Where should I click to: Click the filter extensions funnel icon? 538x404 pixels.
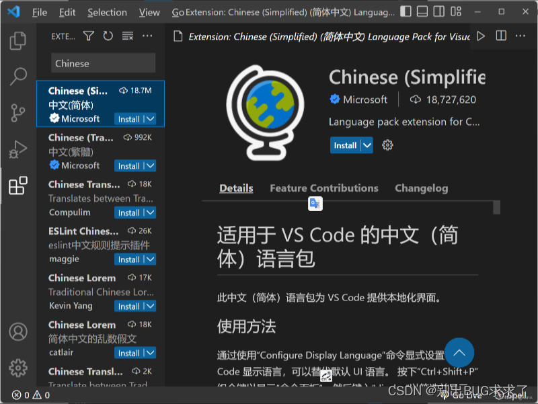89,36
